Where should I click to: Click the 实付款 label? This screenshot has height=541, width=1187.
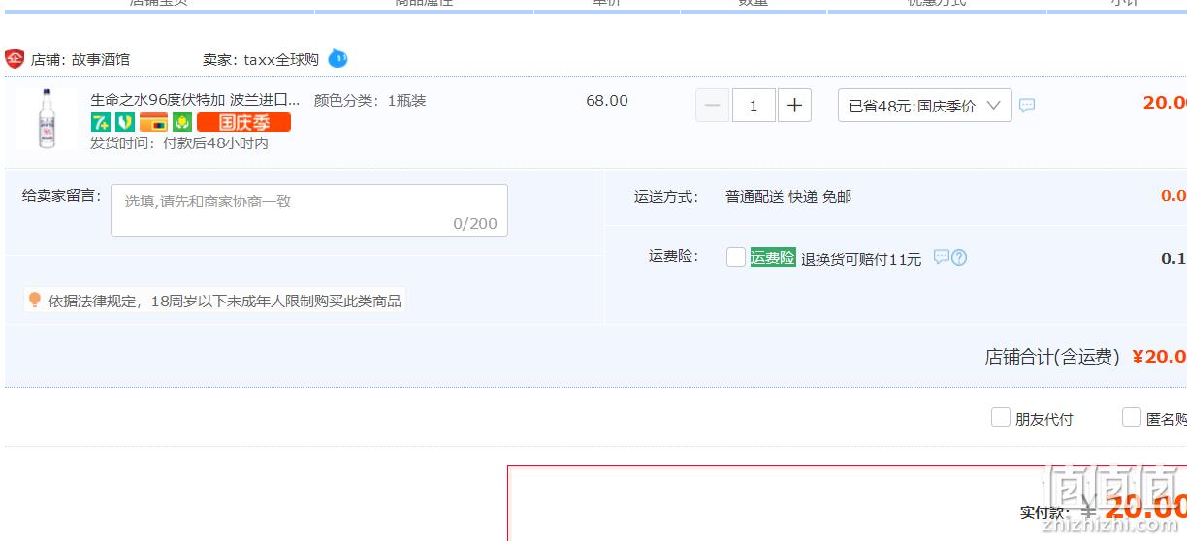coord(1045,512)
